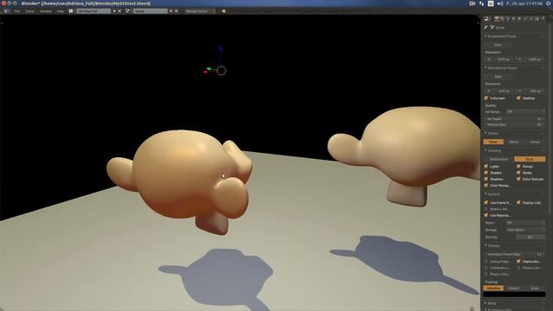Open Properties editor type selector icon
This screenshot has width=553, height=311.
pos(486,18)
